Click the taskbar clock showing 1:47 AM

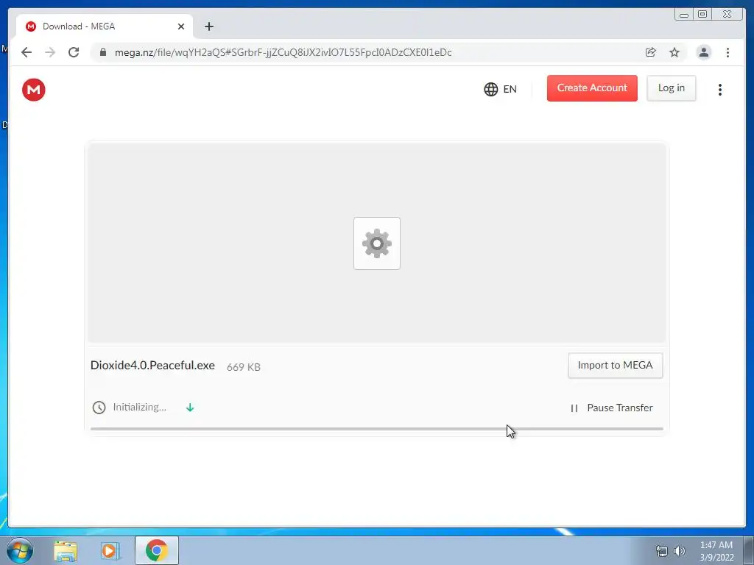(716, 551)
